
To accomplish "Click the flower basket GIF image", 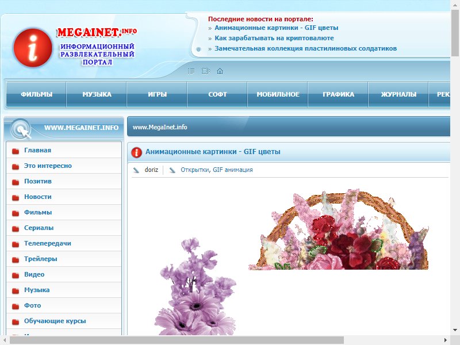I will 339,229.
